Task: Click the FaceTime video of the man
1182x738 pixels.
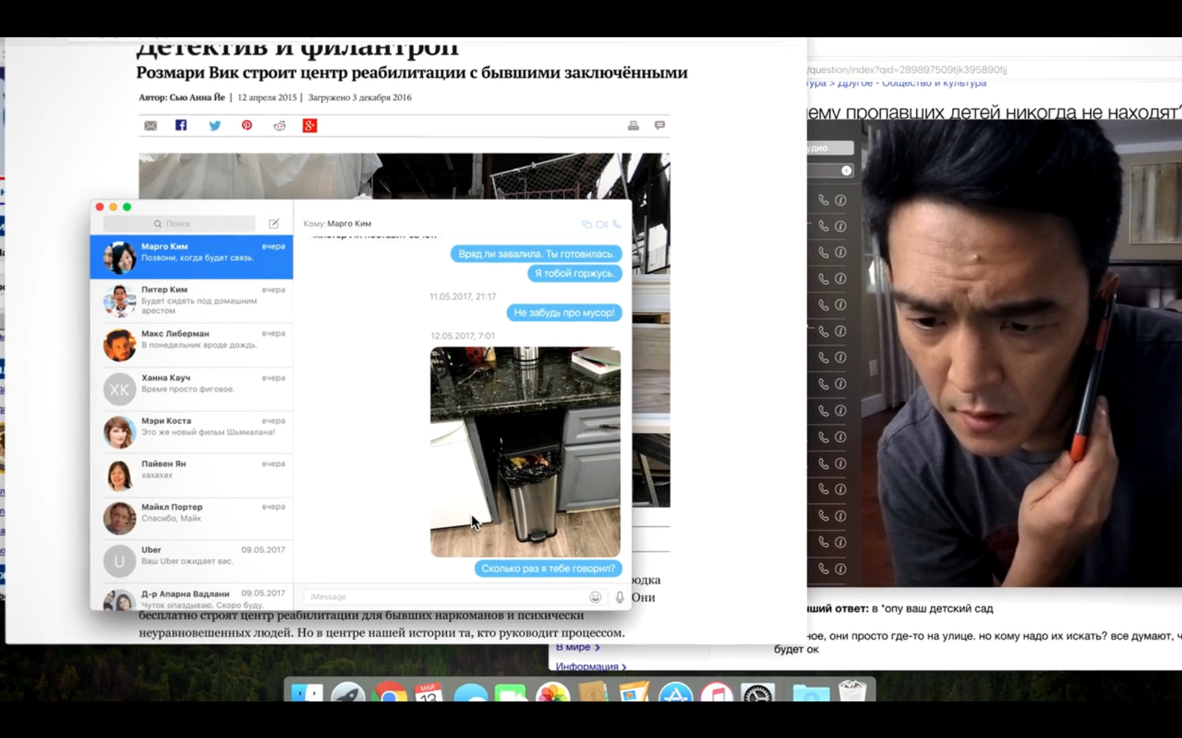Action: [1020, 351]
